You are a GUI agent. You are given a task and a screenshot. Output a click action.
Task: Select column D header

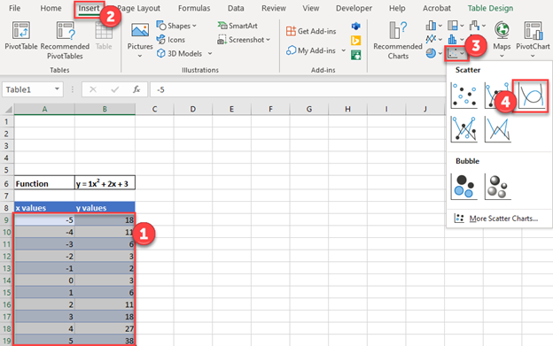click(193, 110)
